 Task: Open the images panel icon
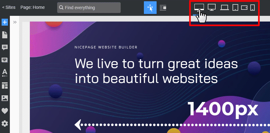(5, 98)
